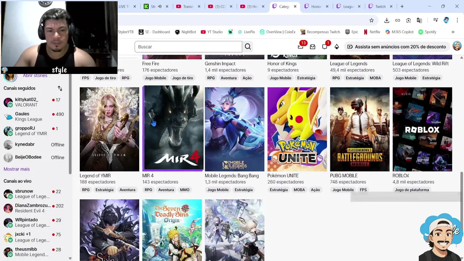Click the Twitch search magnifier button
The height and width of the screenshot is (261, 464).
248,47
